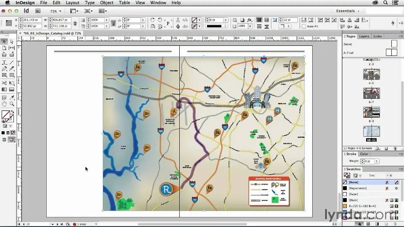Open the Essentials workspace dropdown
The image size is (404, 227).
[348, 11]
